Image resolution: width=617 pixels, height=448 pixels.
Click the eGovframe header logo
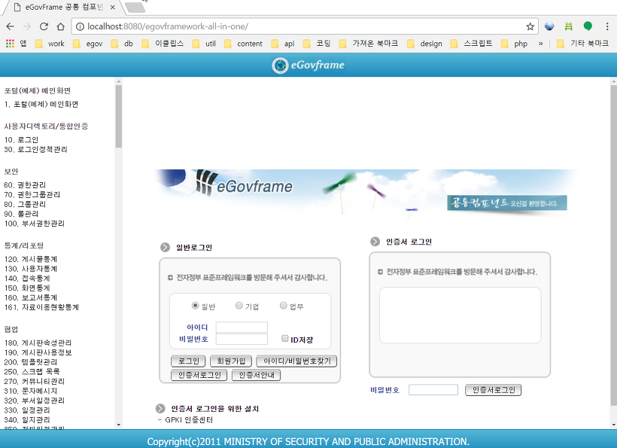pos(308,65)
